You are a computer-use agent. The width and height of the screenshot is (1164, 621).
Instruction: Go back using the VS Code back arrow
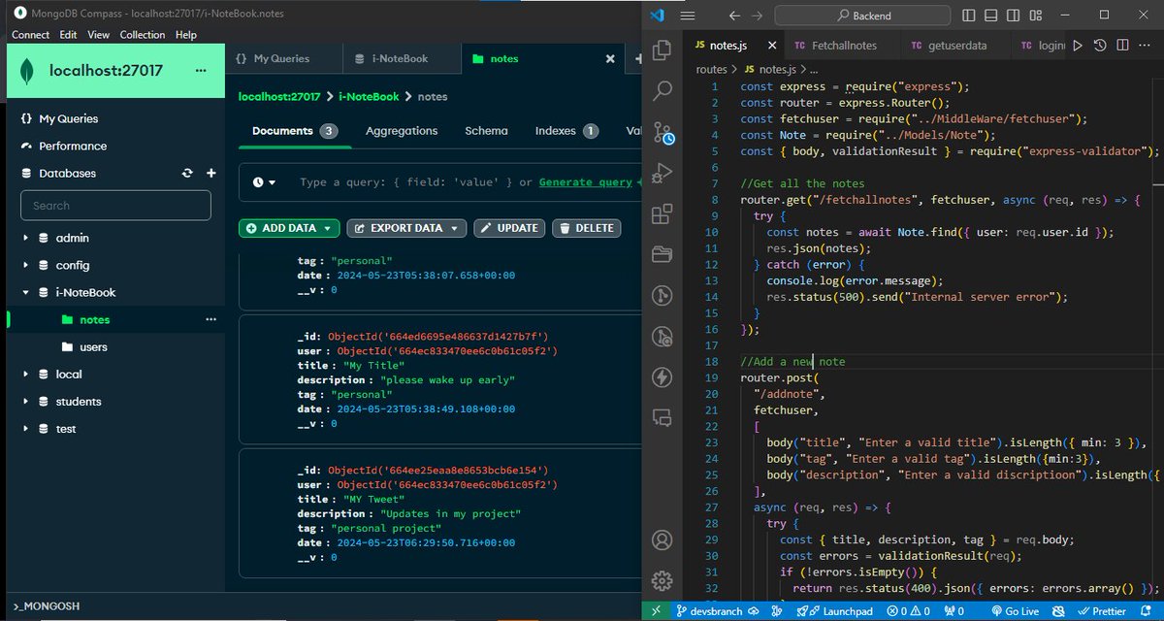pos(734,16)
